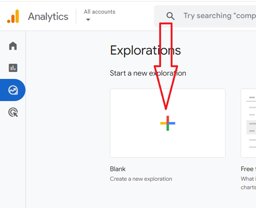
Task: Click the Free form template title
Action: 248,169
